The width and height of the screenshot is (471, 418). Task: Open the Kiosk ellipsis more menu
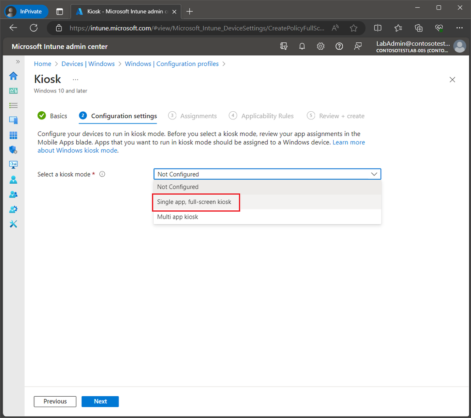pyautogui.click(x=75, y=80)
